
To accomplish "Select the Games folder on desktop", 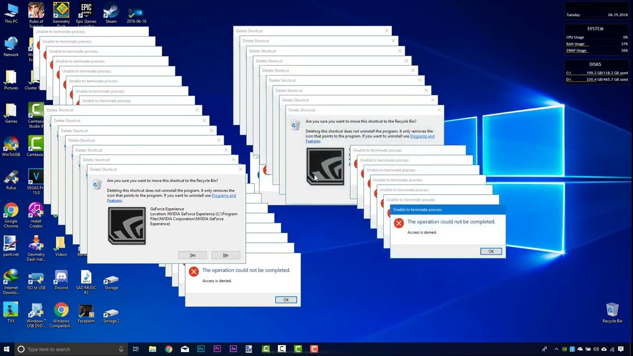I will (x=11, y=113).
